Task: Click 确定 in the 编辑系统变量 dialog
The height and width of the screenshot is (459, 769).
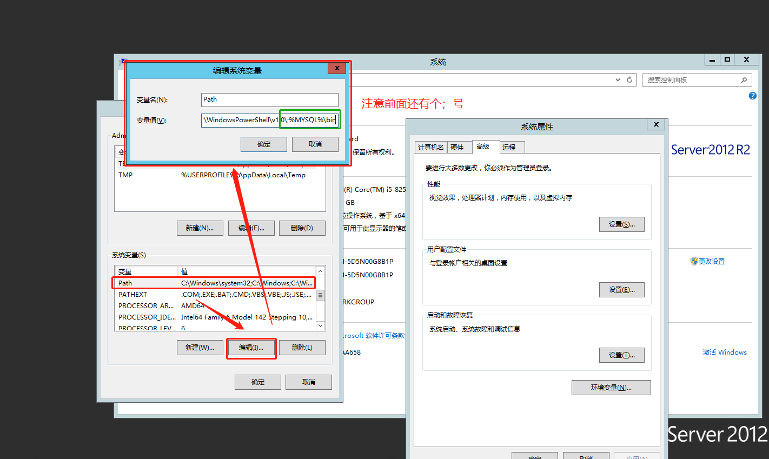Action: (263, 144)
